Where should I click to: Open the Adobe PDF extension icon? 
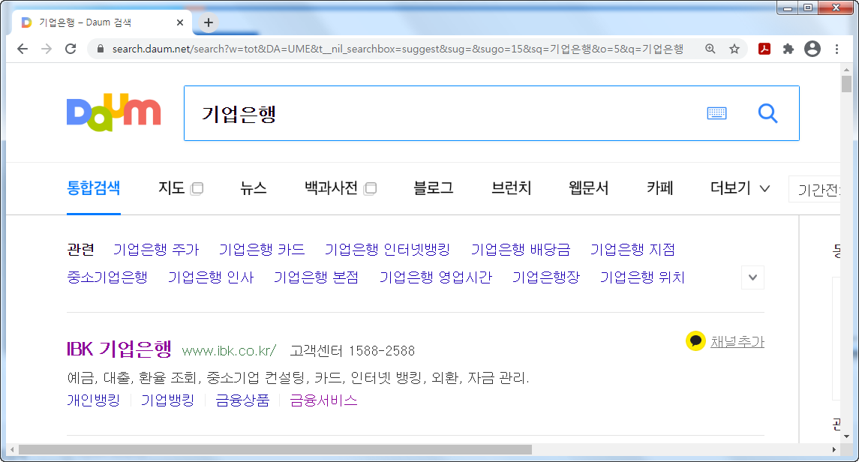764,49
